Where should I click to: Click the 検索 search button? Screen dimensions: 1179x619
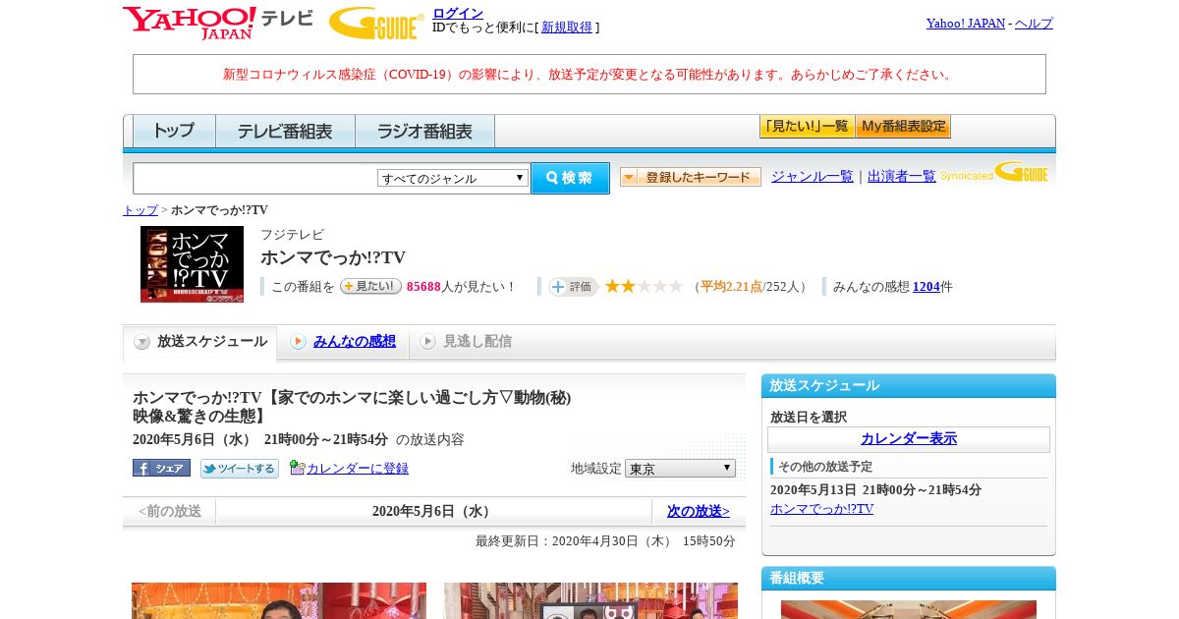[x=570, y=178]
